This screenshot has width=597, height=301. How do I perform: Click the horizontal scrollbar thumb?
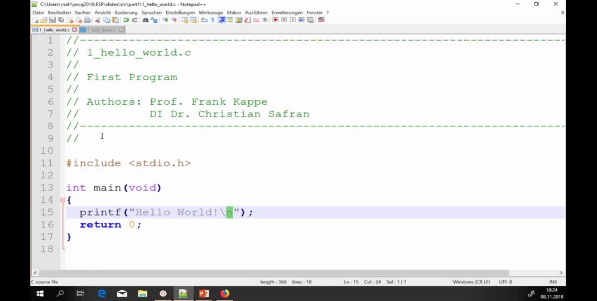click(x=273, y=273)
